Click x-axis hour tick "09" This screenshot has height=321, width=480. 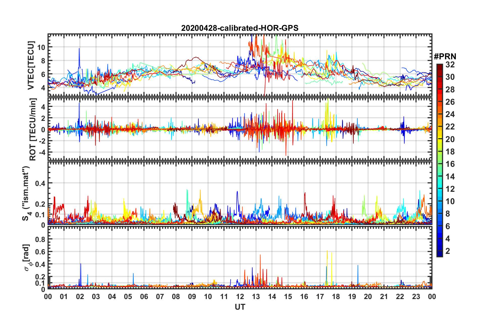(x=192, y=297)
